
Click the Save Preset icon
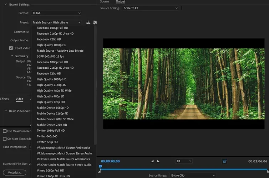pos(88,22)
